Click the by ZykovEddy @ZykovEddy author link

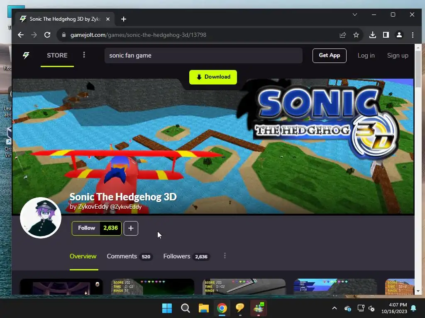[106, 207]
